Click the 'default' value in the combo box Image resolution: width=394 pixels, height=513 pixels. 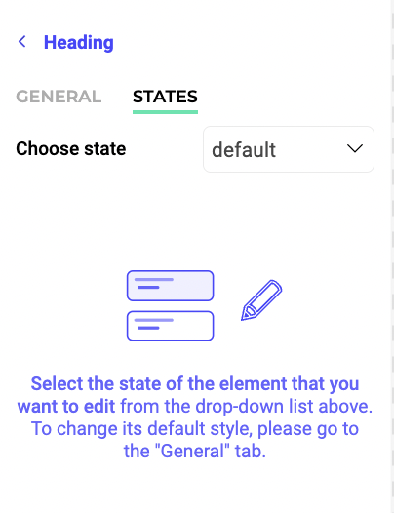coord(244,150)
